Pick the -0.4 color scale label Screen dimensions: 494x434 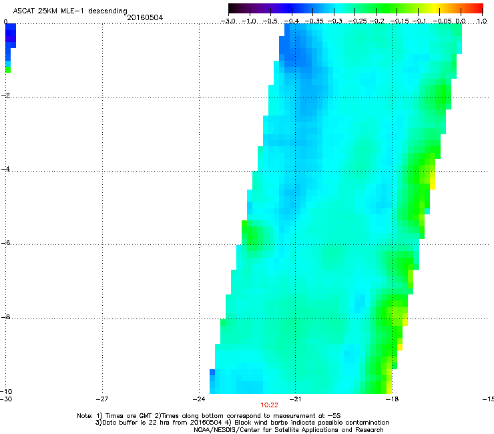(x=292, y=21)
